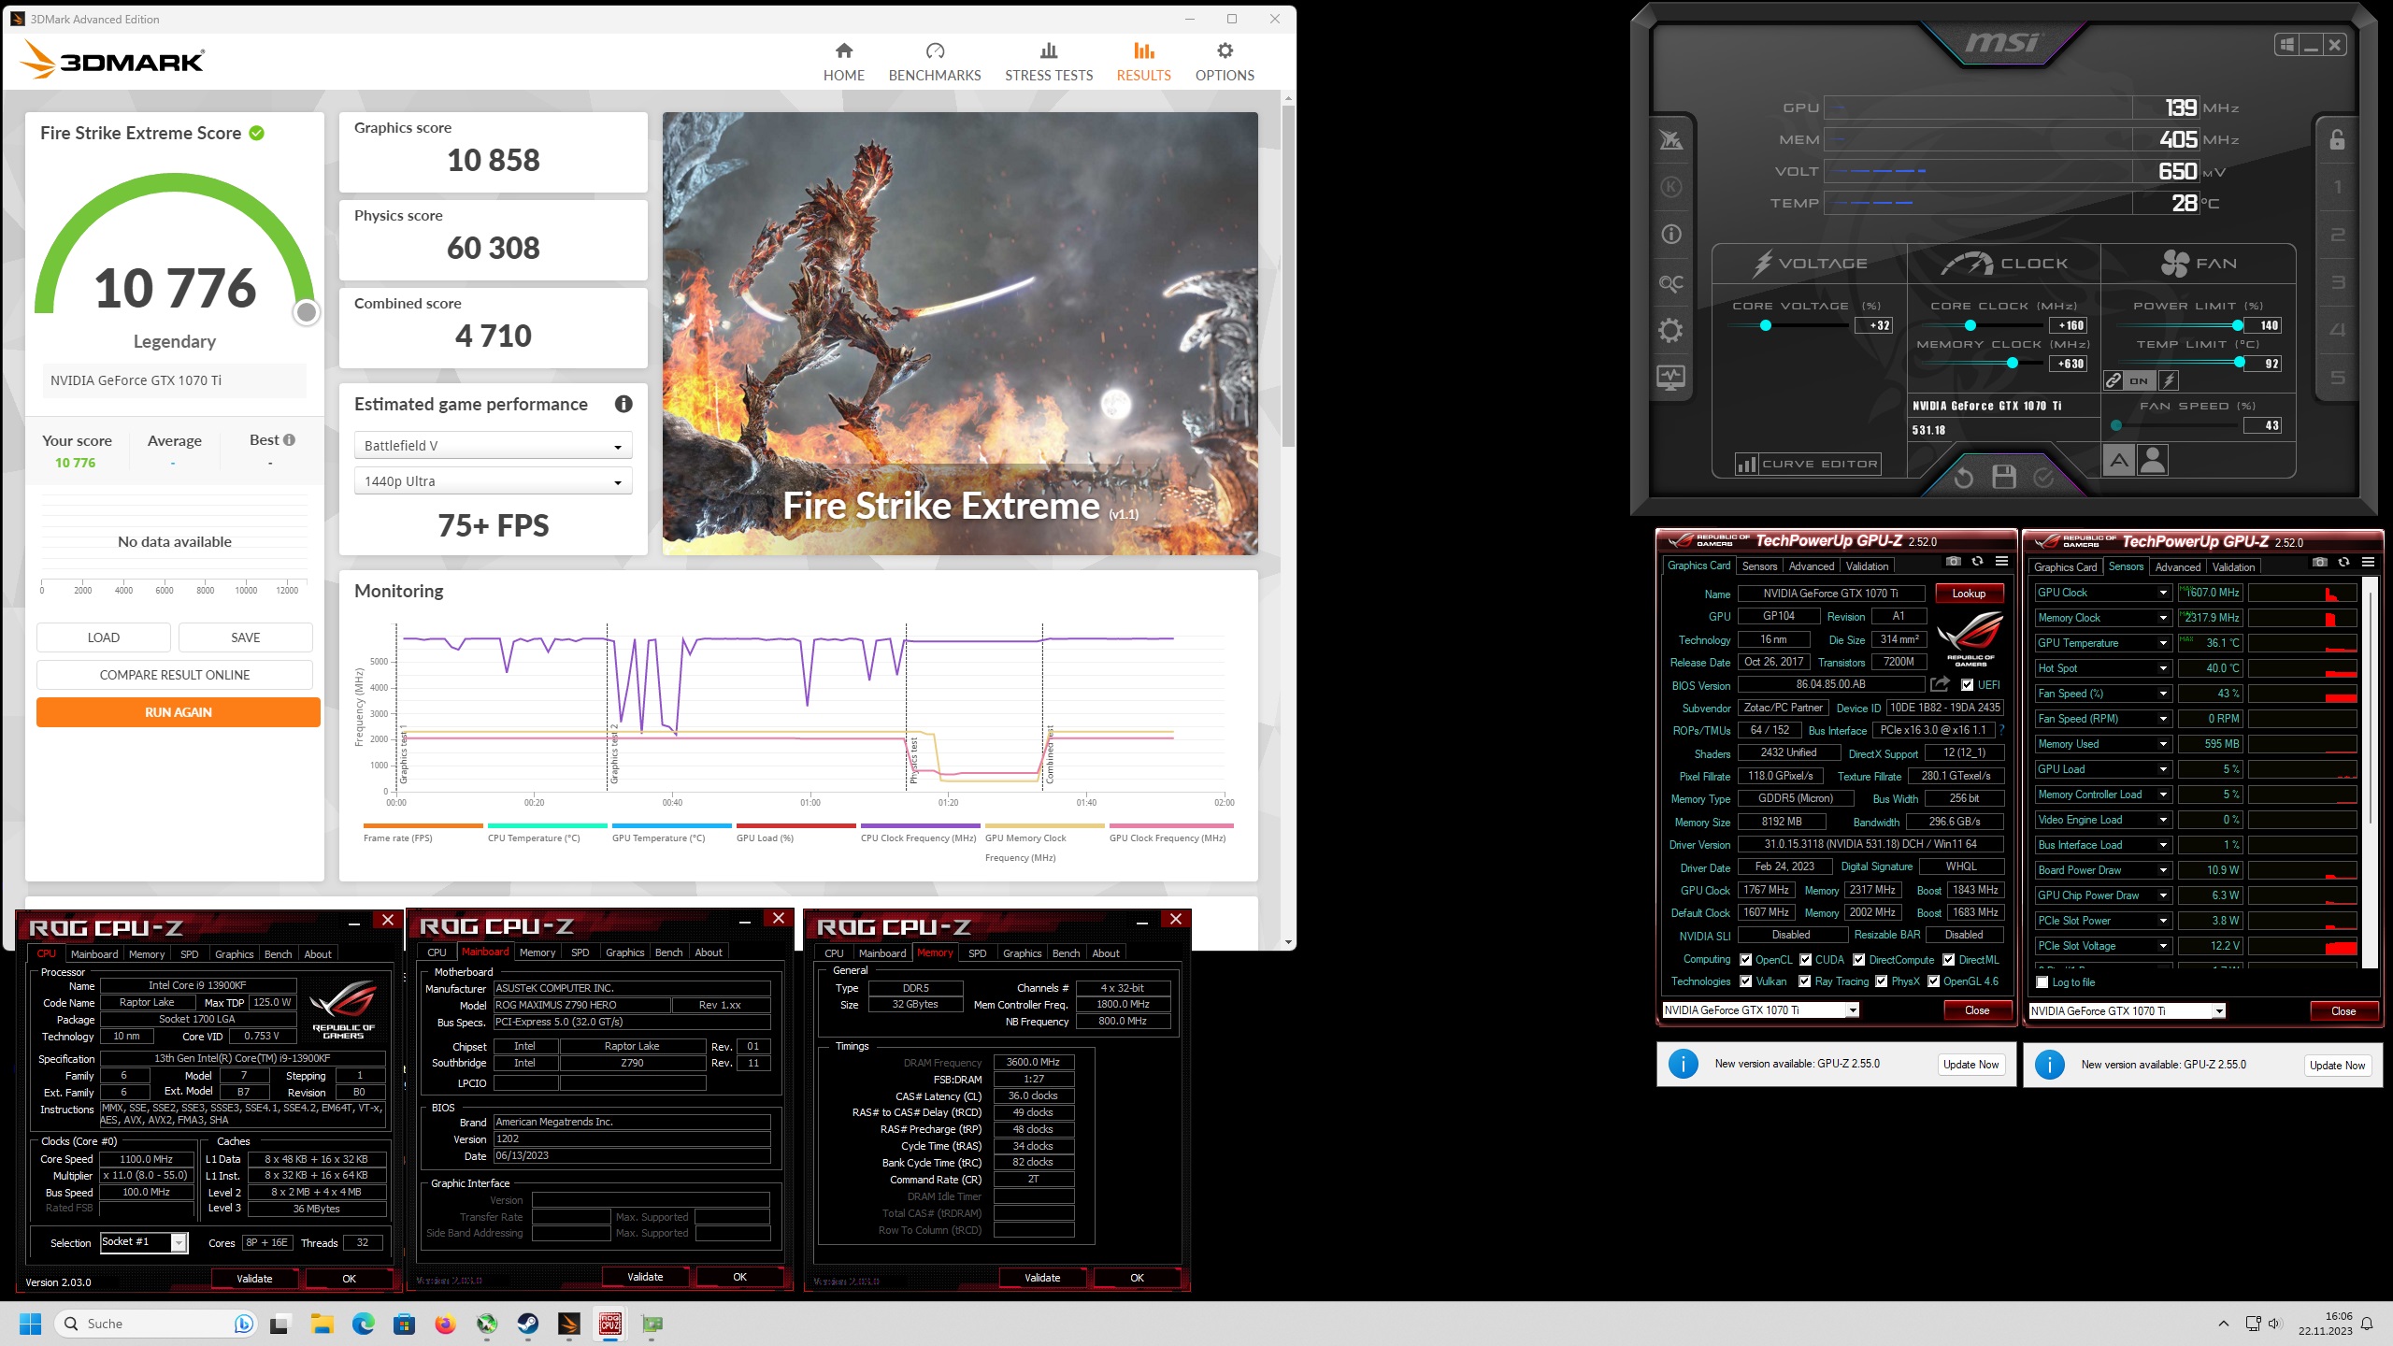Toggle the Vulkan checkbox in GPU-Z
The width and height of the screenshot is (2393, 1346).
(x=1745, y=981)
